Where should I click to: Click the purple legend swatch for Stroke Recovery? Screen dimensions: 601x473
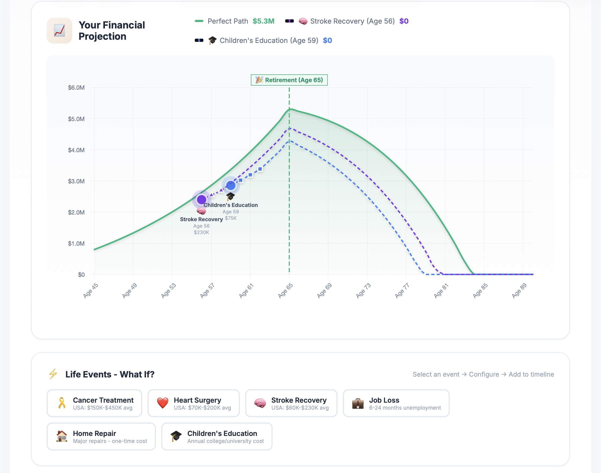coord(289,21)
